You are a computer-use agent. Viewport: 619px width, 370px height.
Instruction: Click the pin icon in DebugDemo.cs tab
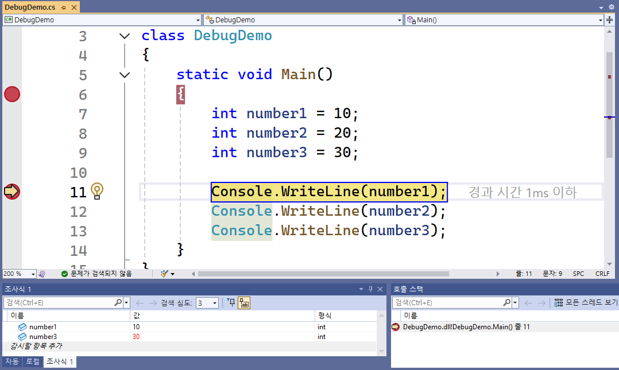click(x=63, y=7)
